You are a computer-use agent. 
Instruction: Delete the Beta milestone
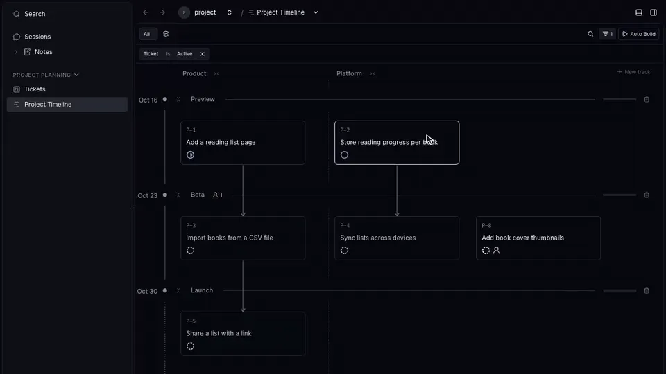647,195
